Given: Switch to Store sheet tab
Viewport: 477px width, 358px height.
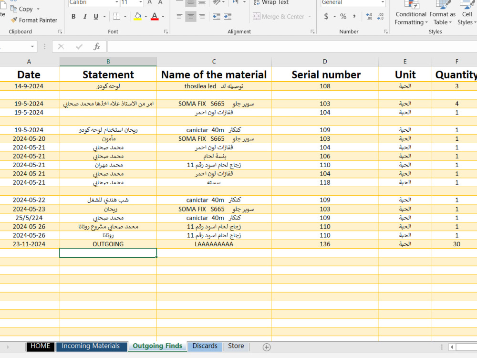Looking at the screenshot, I should point(236,346).
